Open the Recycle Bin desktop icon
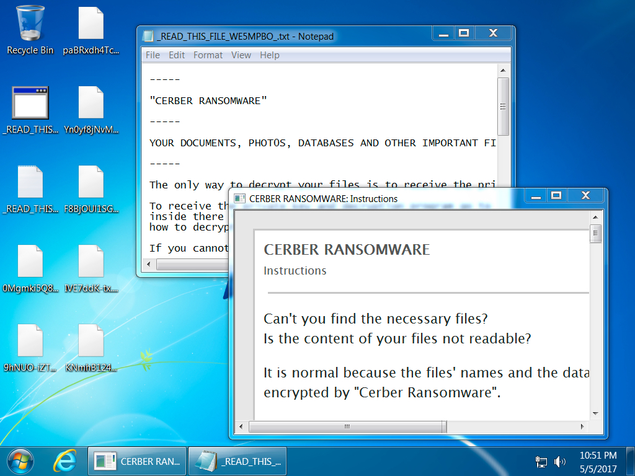635x476 pixels. click(30, 31)
